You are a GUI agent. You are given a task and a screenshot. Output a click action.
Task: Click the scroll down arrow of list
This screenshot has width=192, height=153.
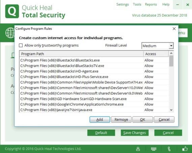click(171, 110)
